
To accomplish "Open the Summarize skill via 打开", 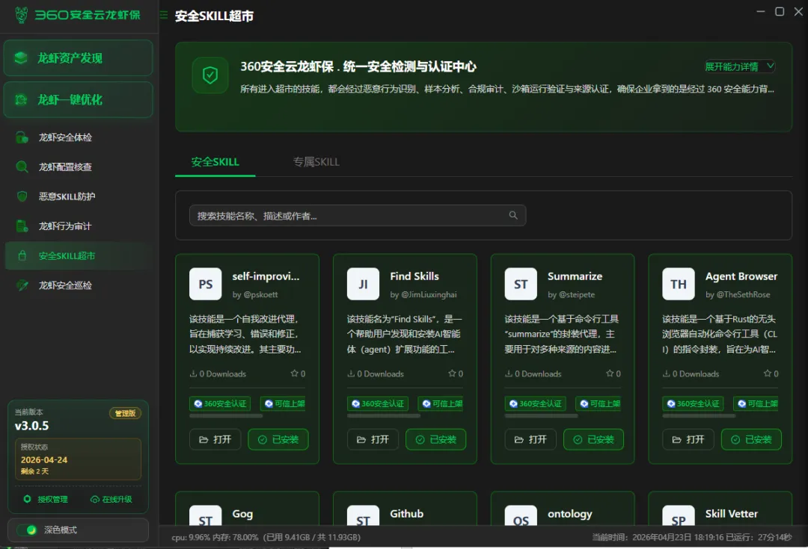I will point(530,439).
